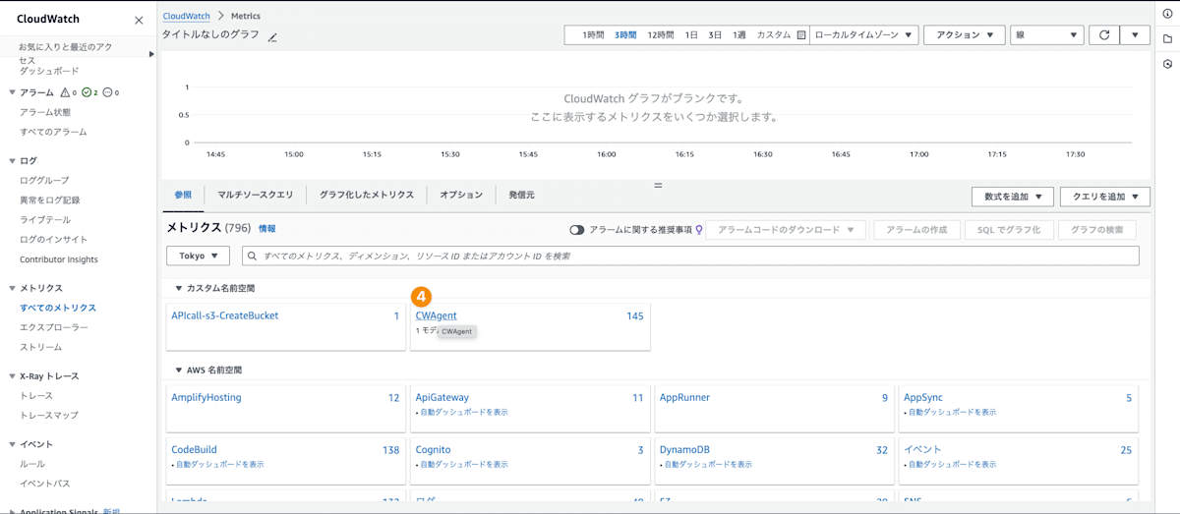Open the refresh options dropdown arrow
1180x514 pixels.
point(1135,34)
